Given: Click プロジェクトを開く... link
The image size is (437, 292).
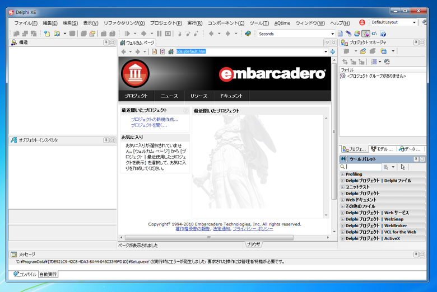Looking at the screenshot, I should click(149, 125).
